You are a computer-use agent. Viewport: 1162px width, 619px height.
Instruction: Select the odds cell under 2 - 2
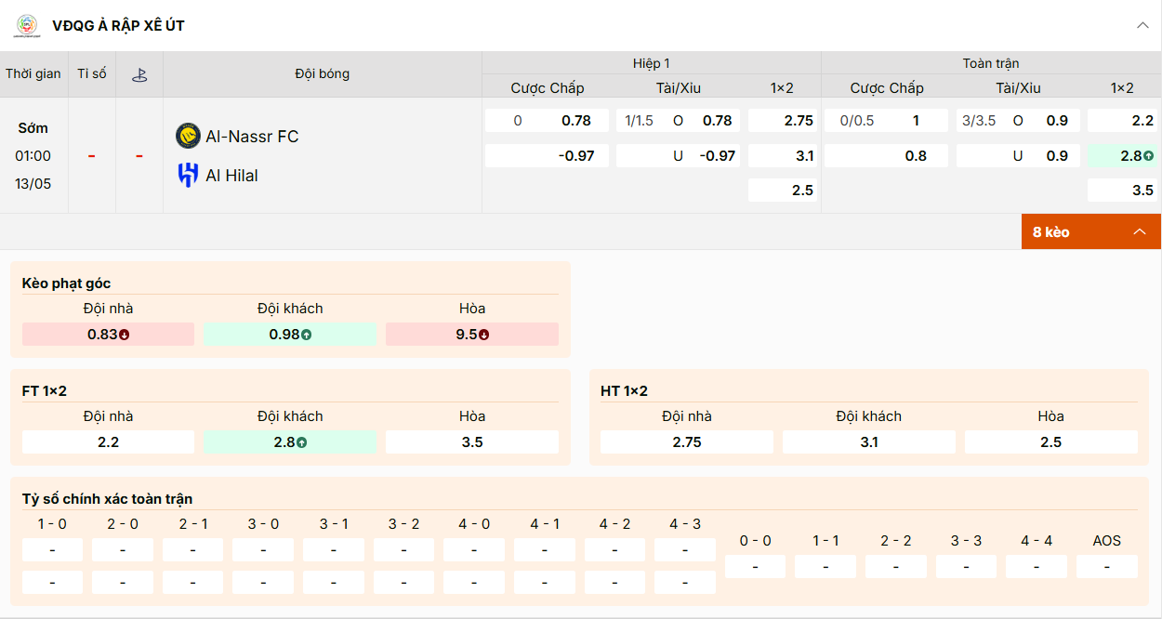tap(896, 567)
